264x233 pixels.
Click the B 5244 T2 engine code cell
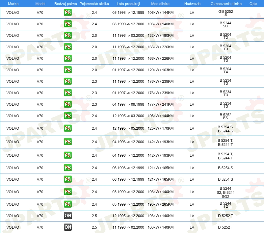(x=226, y=204)
